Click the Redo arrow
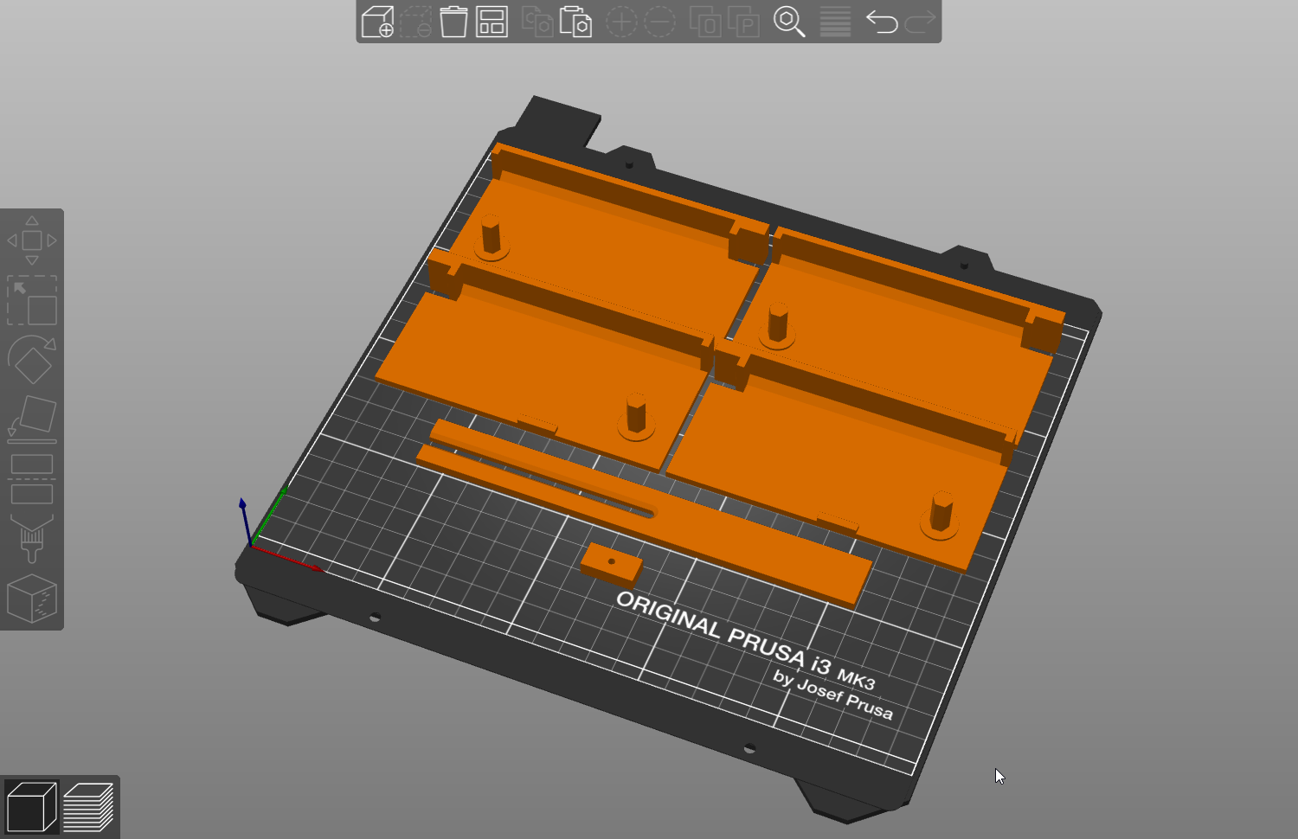This screenshot has width=1298, height=839. click(920, 22)
